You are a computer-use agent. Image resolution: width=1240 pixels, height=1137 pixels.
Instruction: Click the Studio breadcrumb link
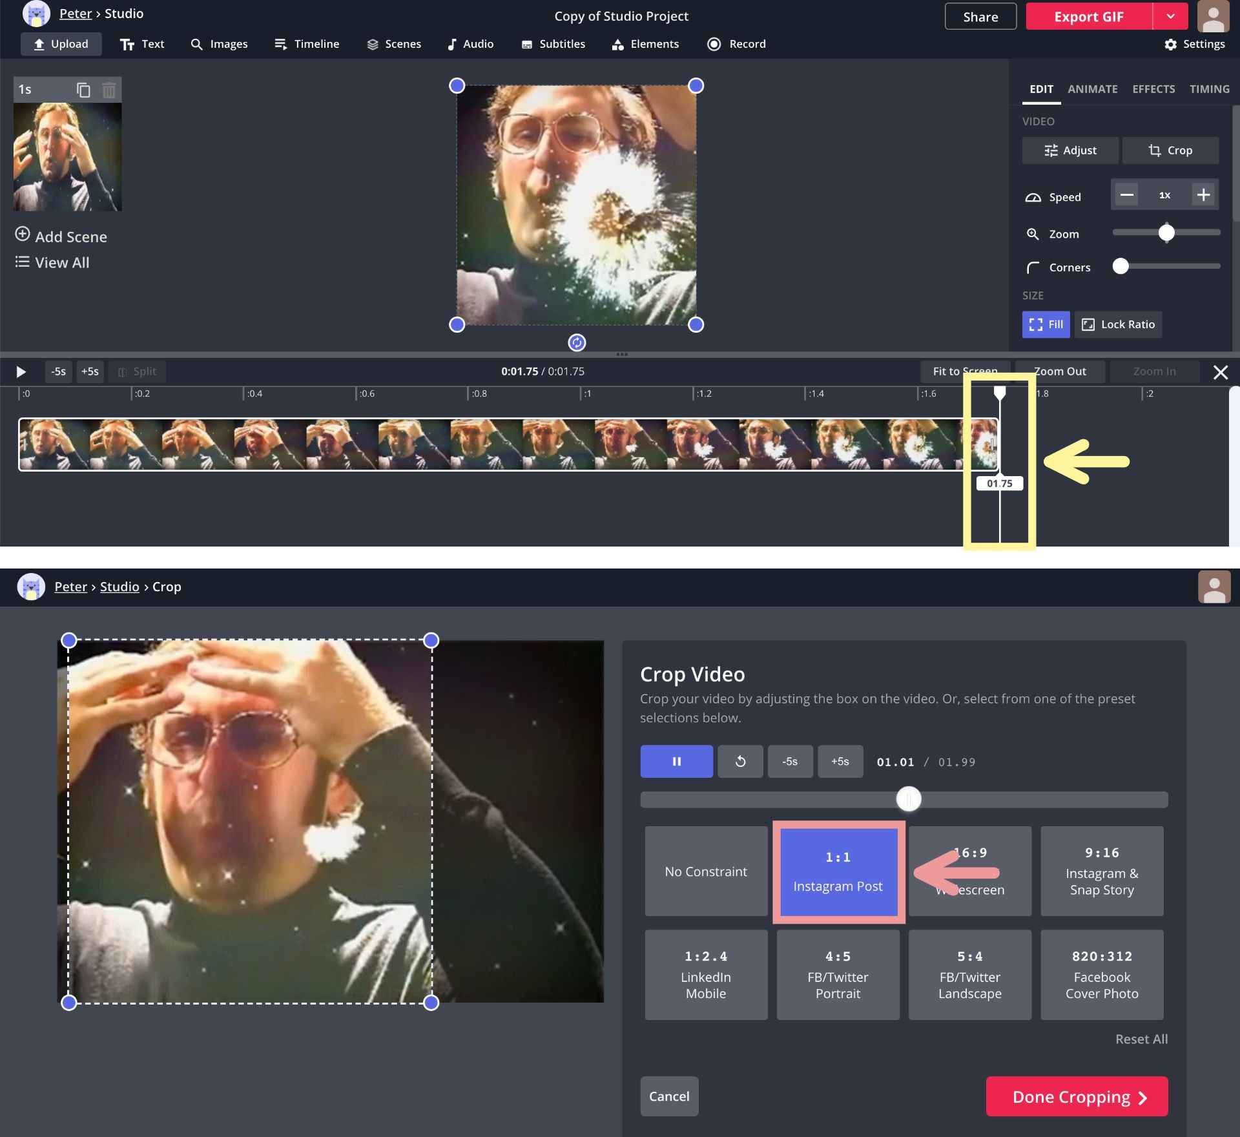[x=119, y=587]
